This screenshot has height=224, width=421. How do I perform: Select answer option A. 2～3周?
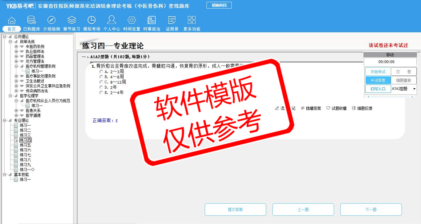[101, 71]
